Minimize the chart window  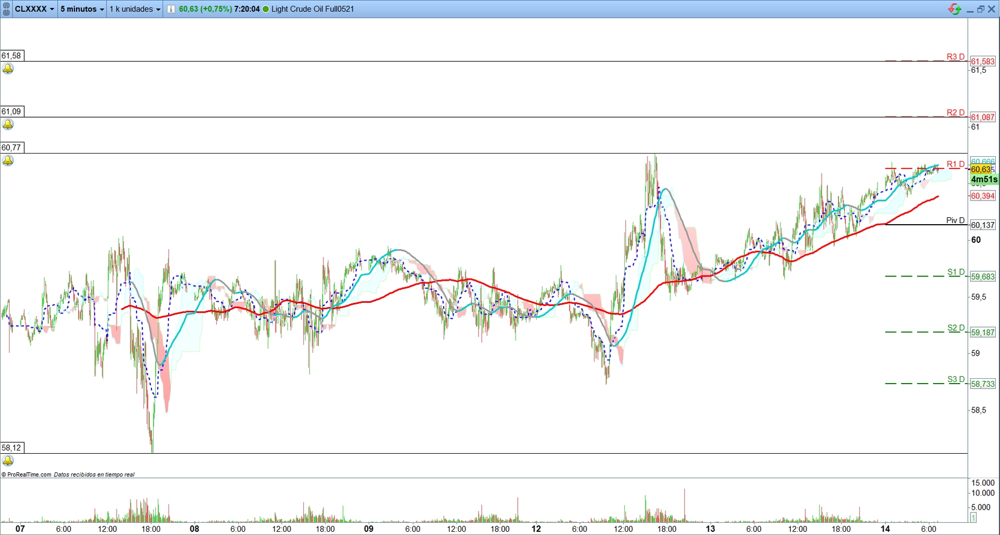(x=970, y=9)
